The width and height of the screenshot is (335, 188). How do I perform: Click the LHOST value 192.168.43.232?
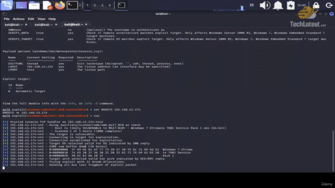click(x=40, y=67)
